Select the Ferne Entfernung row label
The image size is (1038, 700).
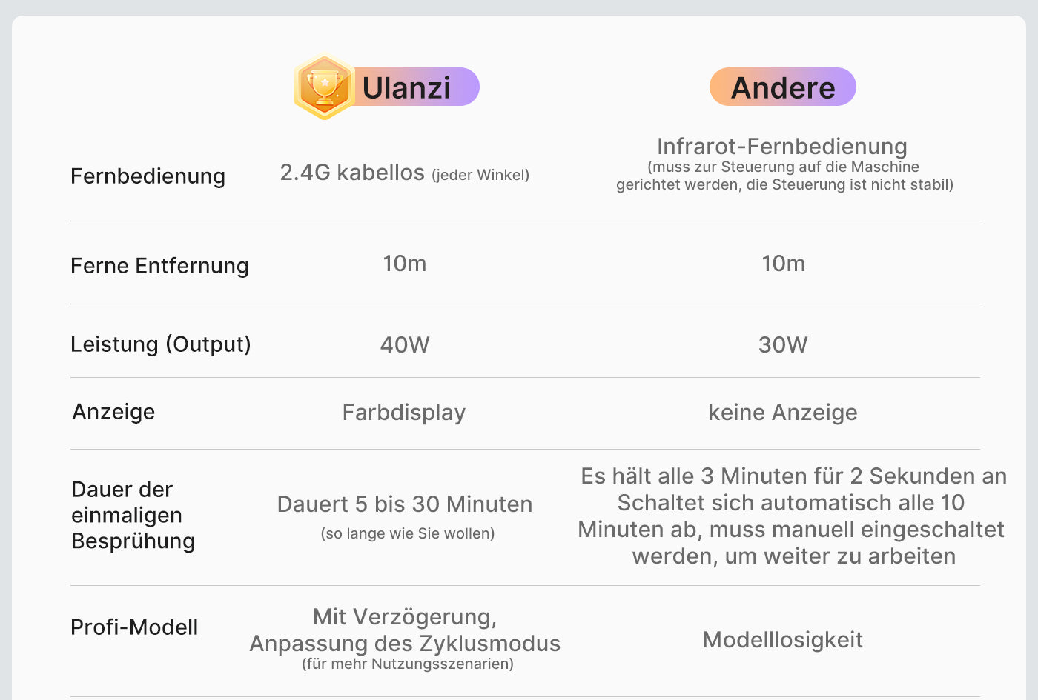tap(159, 266)
